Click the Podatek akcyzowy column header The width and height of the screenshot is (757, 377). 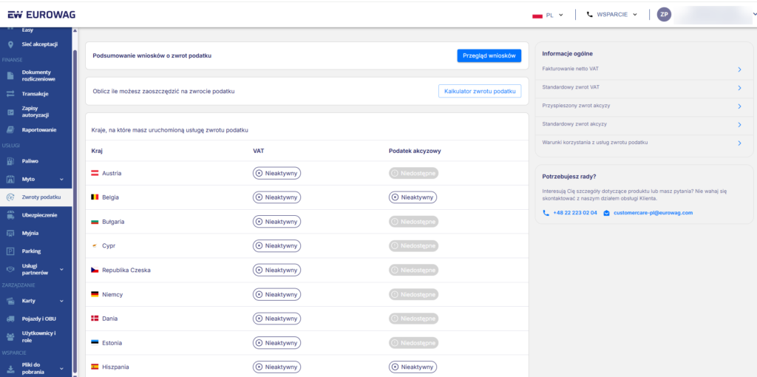pyautogui.click(x=415, y=151)
